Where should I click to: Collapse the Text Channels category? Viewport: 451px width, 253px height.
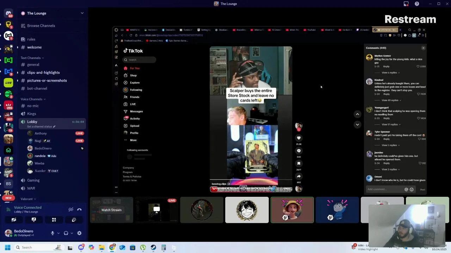pyautogui.click(x=32, y=58)
